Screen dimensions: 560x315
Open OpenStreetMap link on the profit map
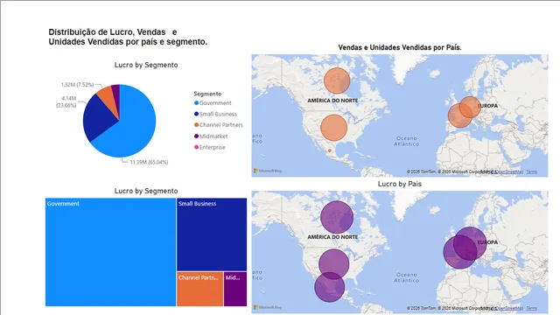click(509, 308)
